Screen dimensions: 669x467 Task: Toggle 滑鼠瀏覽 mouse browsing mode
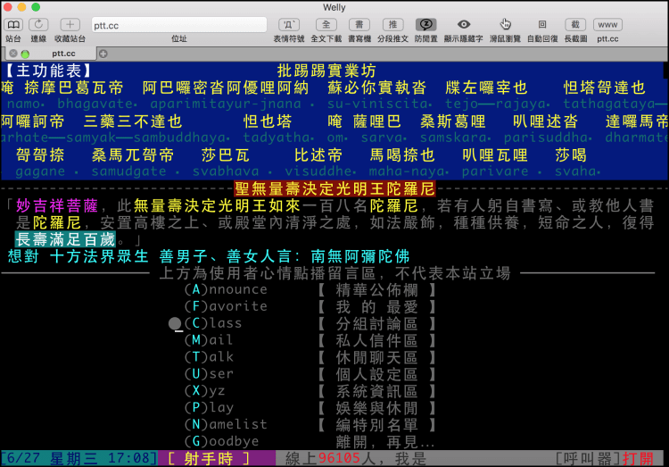pyautogui.click(x=505, y=24)
